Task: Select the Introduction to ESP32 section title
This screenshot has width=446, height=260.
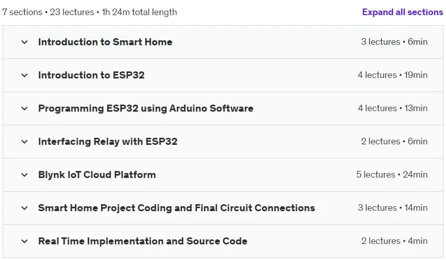Action: pos(91,75)
